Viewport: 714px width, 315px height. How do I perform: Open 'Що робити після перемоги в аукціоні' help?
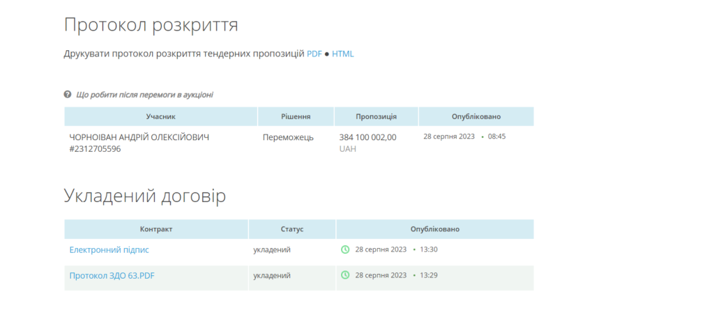(144, 95)
